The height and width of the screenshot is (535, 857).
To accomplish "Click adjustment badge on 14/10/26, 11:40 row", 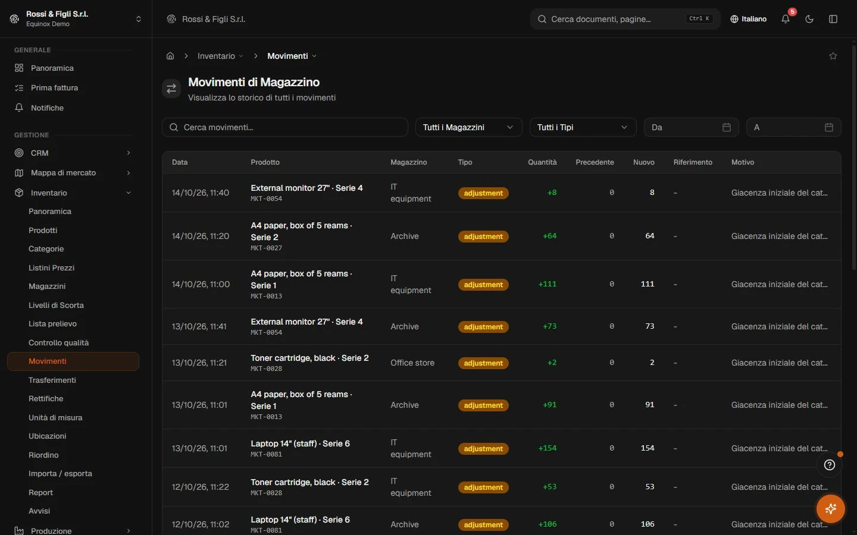I will point(483,193).
